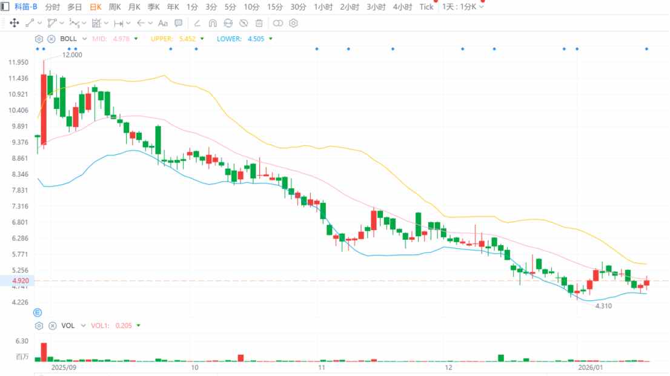The width and height of the screenshot is (670, 376).
Task: Remove the VOL indicator with X icon
Action: [51, 326]
